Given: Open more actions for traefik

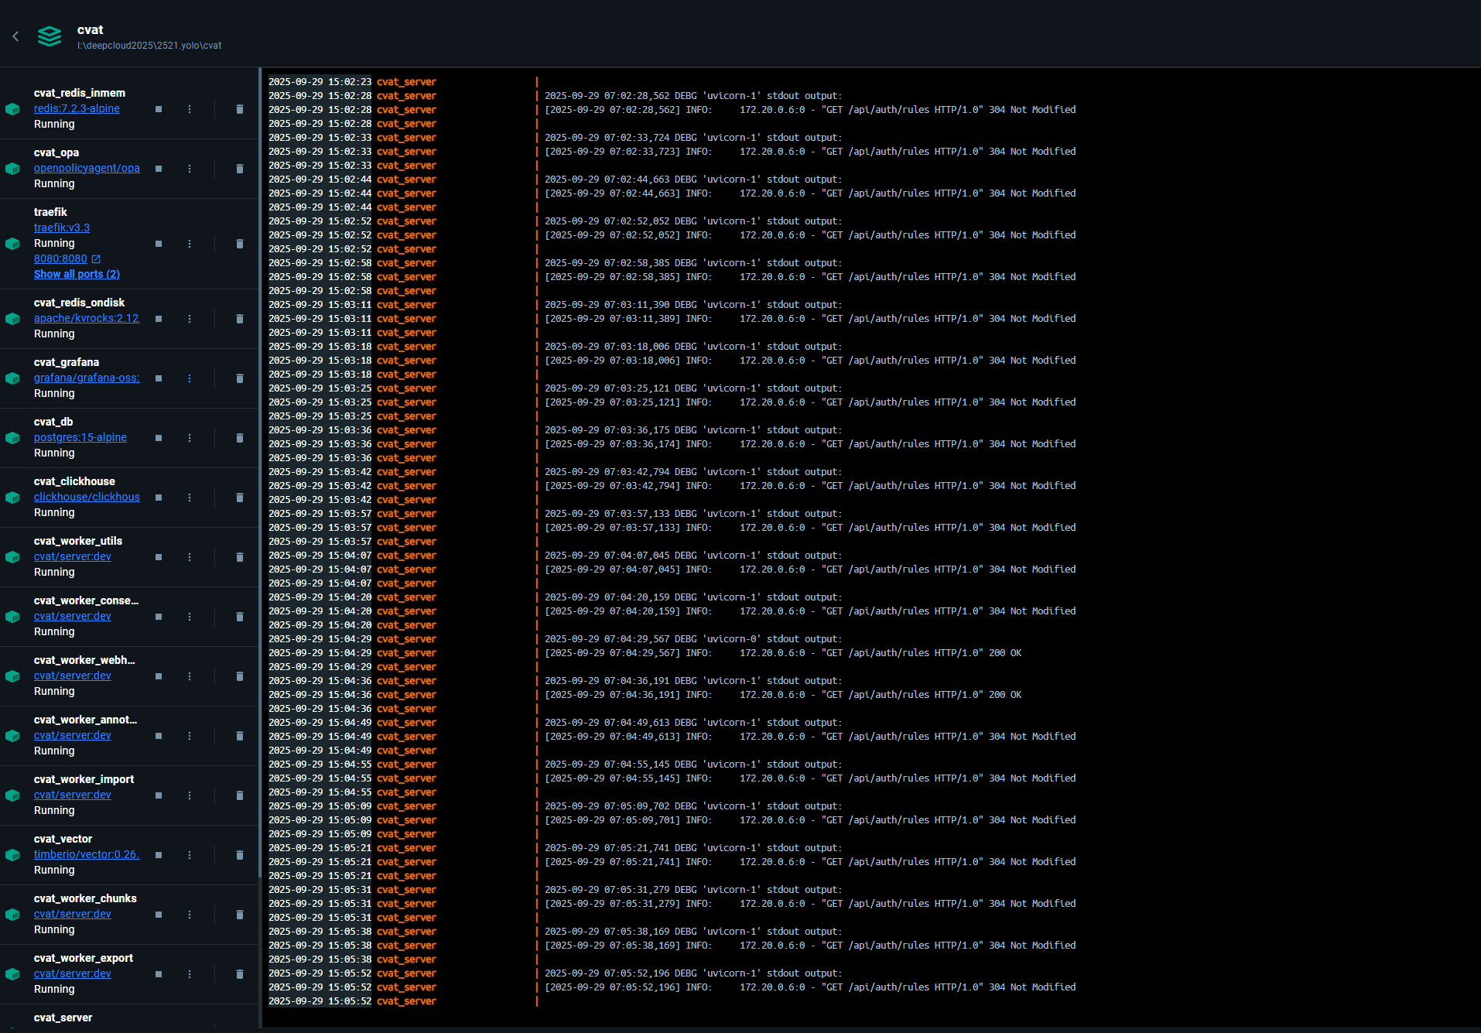Looking at the screenshot, I should click(x=190, y=244).
